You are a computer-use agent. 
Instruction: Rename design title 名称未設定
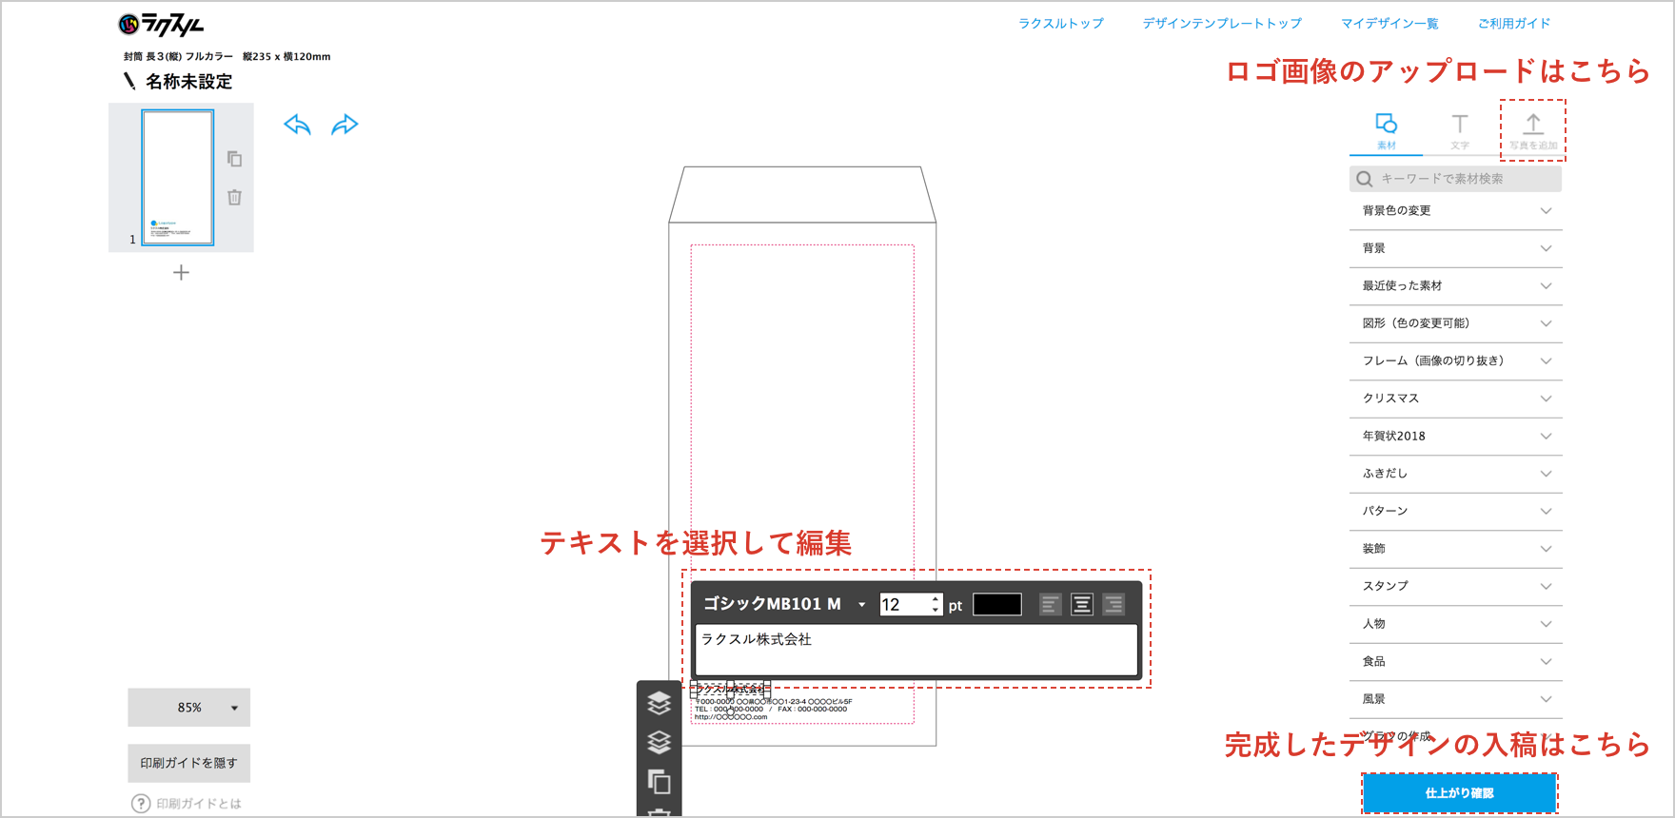tap(188, 82)
